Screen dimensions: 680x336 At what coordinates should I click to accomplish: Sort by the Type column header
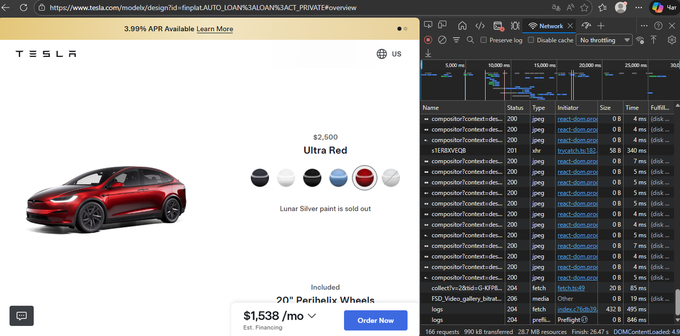pyautogui.click(x=542, y=107)
